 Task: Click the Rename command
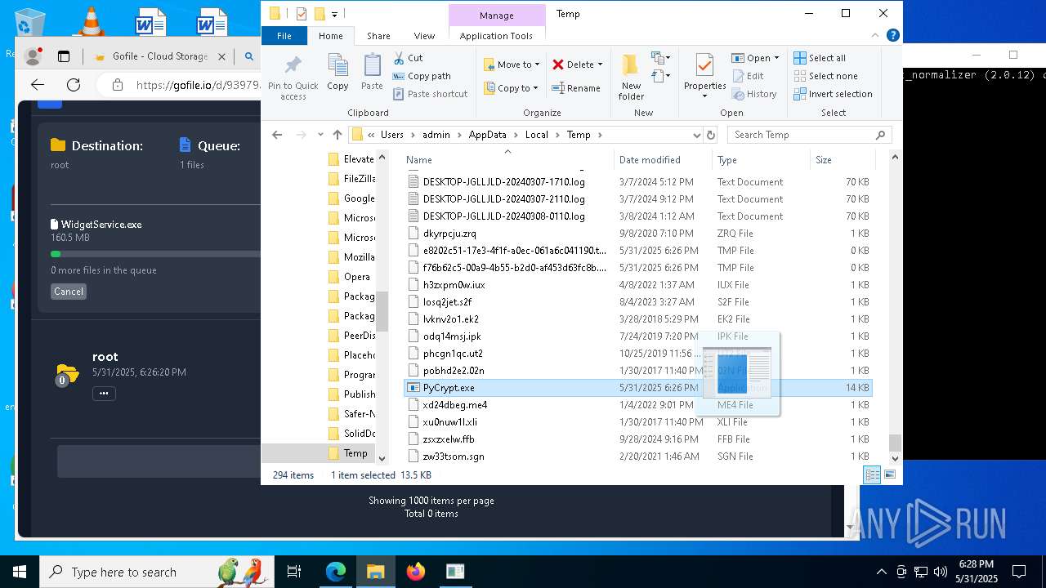pyautogui.click(x=576, y=88)
